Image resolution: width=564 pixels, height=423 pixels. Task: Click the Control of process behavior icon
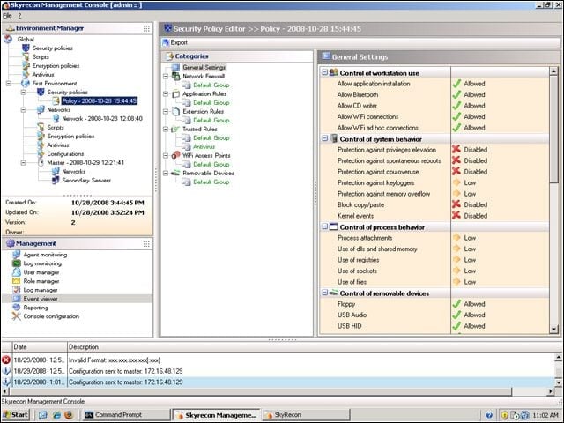tap(334, 226)
